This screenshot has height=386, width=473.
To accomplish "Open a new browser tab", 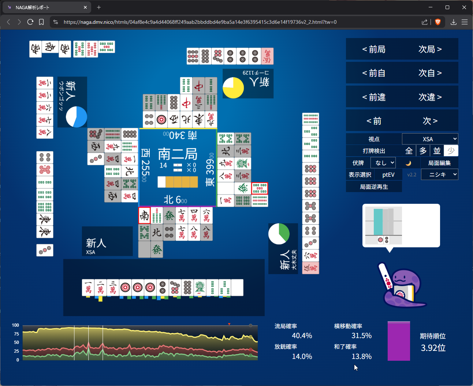I will 99,7.
